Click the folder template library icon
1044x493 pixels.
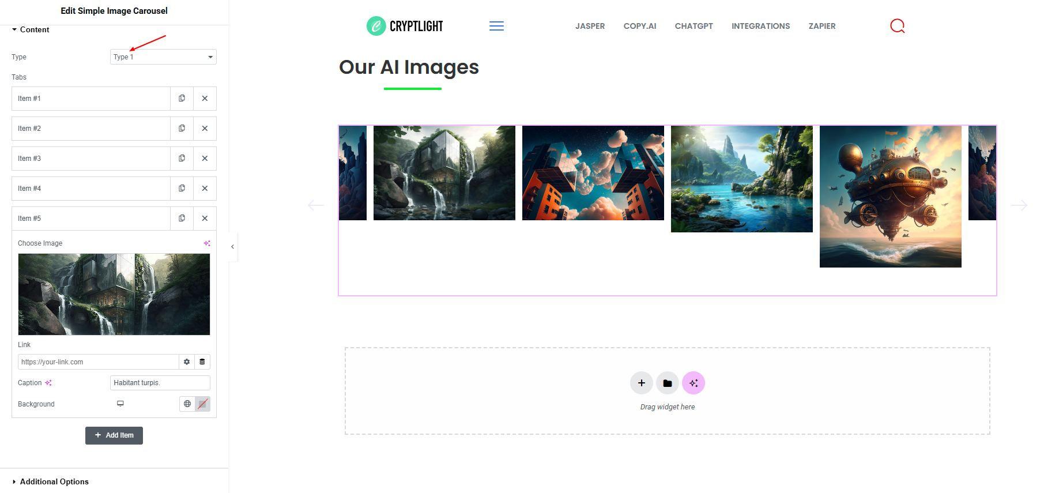[x=668, y=383]
